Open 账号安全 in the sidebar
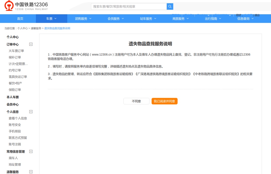Viewport: 271px width, 174px height. (15, 125)
